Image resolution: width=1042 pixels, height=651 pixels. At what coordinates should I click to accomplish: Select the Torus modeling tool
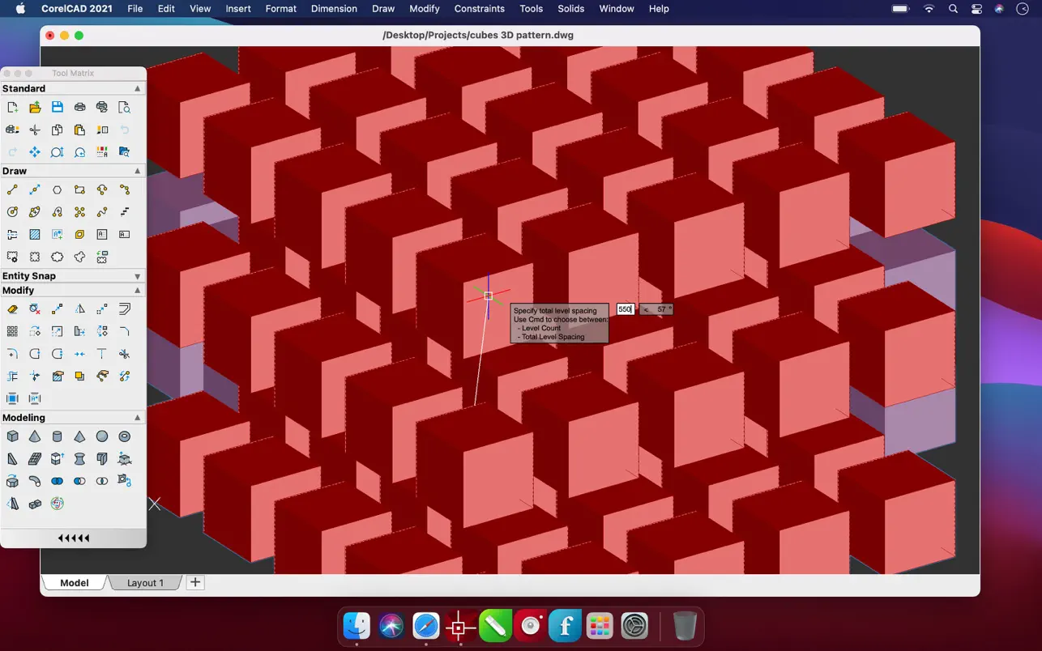[124, 436]
